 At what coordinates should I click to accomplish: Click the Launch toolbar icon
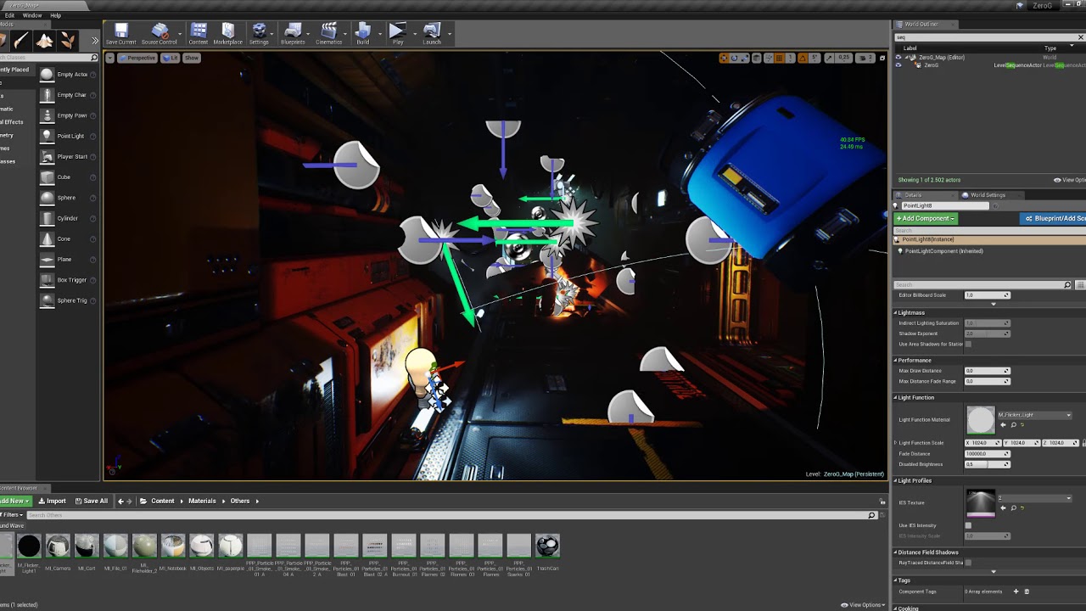(432, 33)
